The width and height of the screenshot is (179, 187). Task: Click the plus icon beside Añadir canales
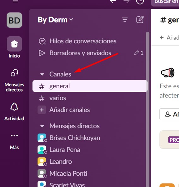point(42,110)
